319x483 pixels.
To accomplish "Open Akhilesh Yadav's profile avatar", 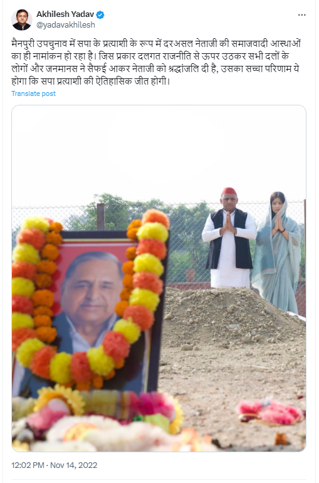I will coord(21,19).
